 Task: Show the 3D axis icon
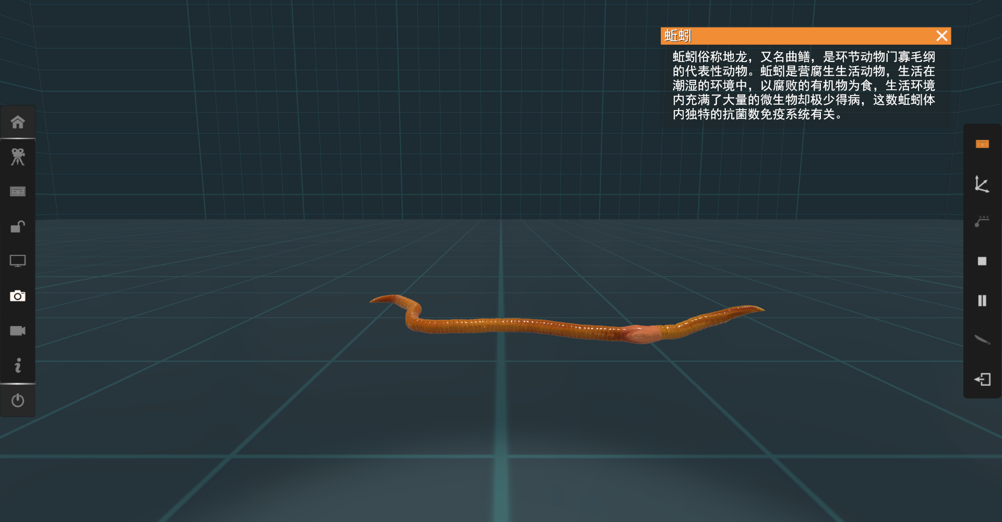(x=982, y=184)
